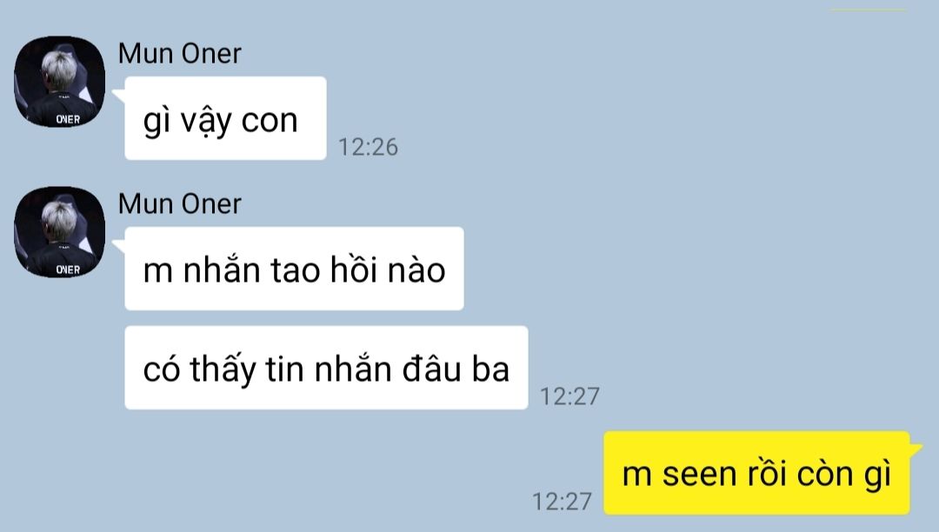Click the tail pointer of the yellow bubble
This screenshot has width=939, height=532.
point(916,448)
